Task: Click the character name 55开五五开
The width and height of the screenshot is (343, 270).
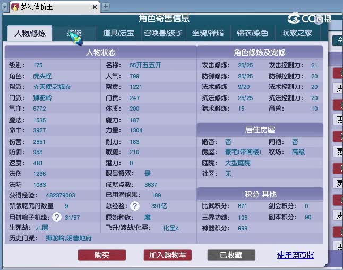Action: (x=145, y=65)
